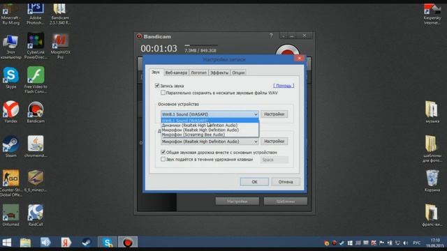This screenshot has width=447, height=251.
Task: Enable parallel saving to uncompressed WAV files
Action: click(x=163, y=93)
